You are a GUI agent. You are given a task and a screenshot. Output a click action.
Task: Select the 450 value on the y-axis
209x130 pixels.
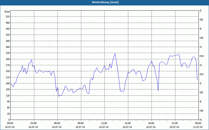pos(8,29)
